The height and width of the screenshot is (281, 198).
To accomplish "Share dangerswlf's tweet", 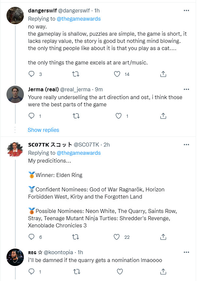I will [163, 74].
